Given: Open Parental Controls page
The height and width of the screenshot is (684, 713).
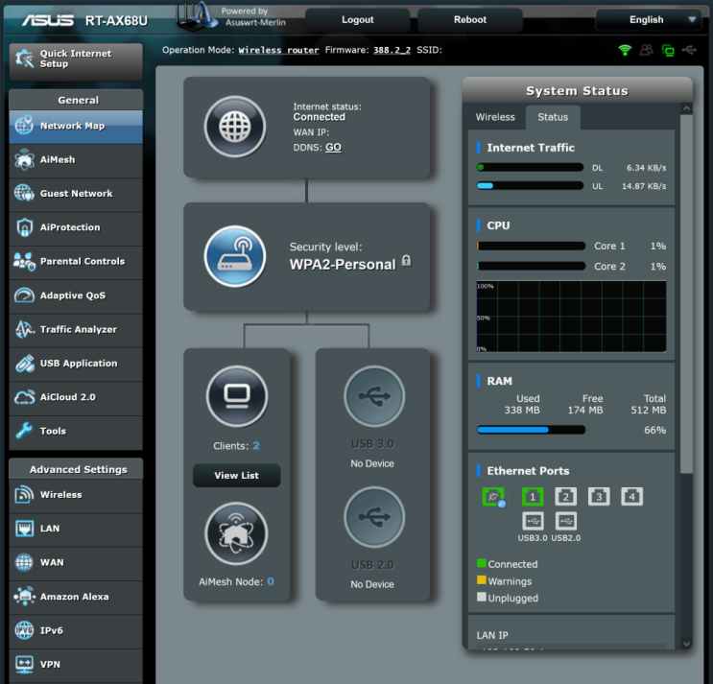Looking at the screenshot, I should pos(76,262).
